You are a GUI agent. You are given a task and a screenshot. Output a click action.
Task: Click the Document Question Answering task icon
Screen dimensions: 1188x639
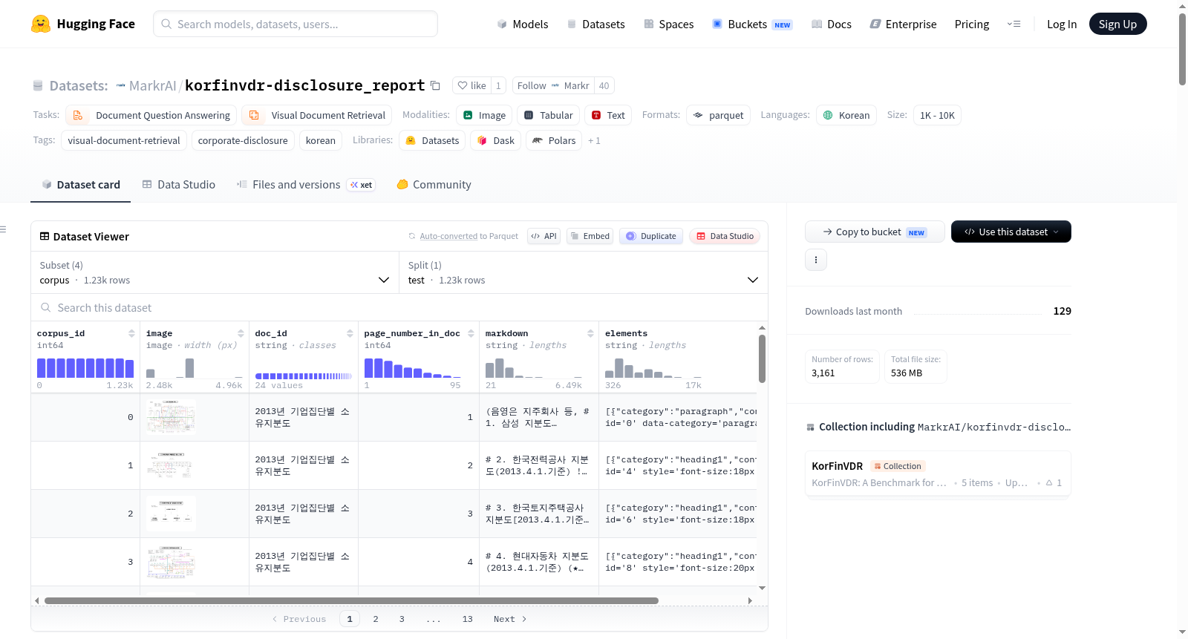(78, 116)
